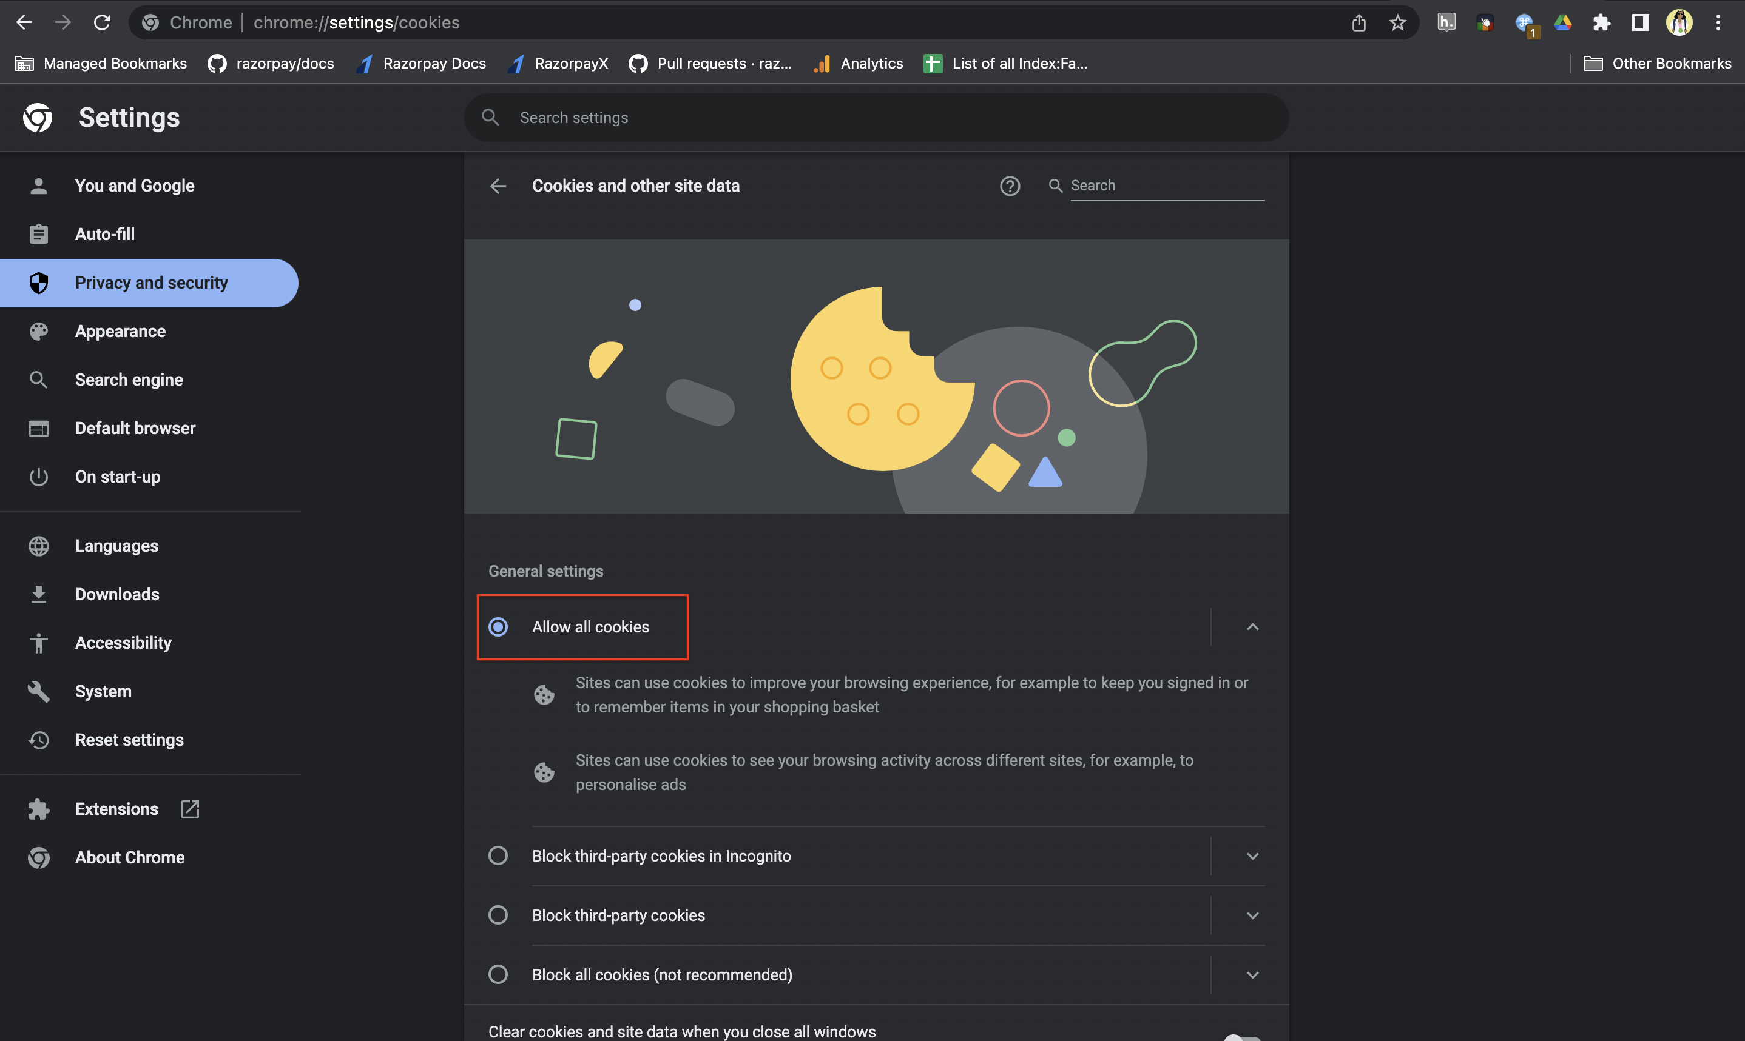Click the share icon in address bar

coord(1359,22)
